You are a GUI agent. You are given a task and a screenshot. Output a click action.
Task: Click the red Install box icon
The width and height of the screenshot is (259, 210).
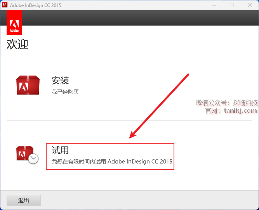click(28, 85)
